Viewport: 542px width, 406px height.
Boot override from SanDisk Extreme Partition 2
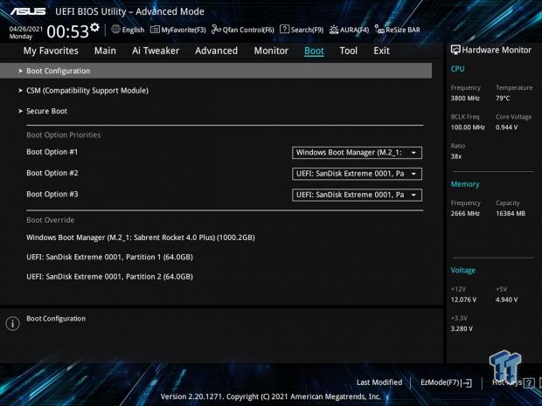click(109, 277)
